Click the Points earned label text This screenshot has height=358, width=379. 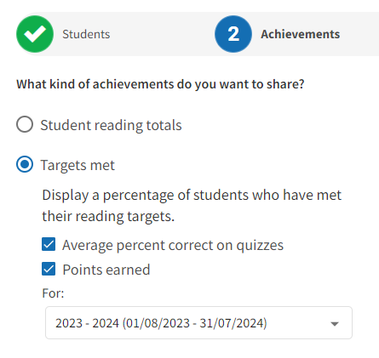click(106, 270)
